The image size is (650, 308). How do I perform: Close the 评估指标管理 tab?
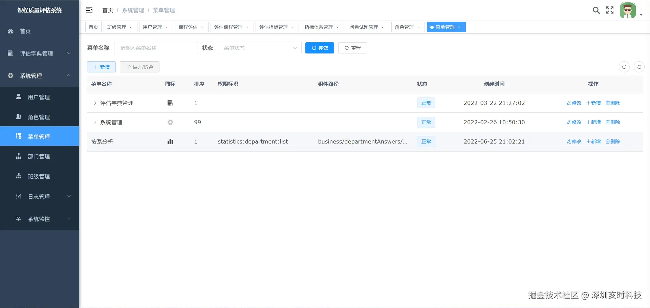(x=292, y=27)
